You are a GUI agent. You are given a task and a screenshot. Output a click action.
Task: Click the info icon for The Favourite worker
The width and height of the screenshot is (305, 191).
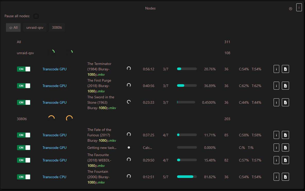point(276,160)
